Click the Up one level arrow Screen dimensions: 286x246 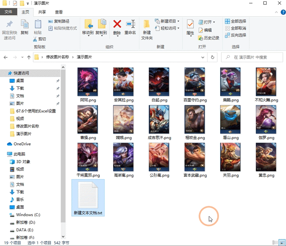pos(29,57)
